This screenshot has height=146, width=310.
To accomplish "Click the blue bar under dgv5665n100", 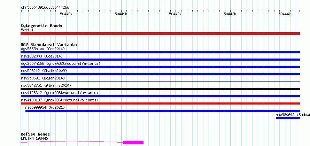I will (160, 52).
